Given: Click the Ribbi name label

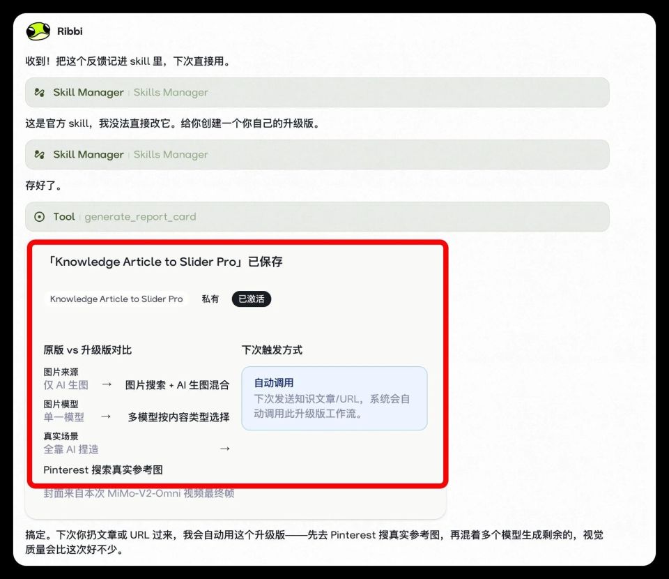Looking at the screenshot, I should pos(70,31).
